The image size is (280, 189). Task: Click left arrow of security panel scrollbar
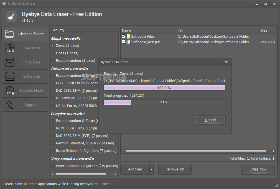52,174
